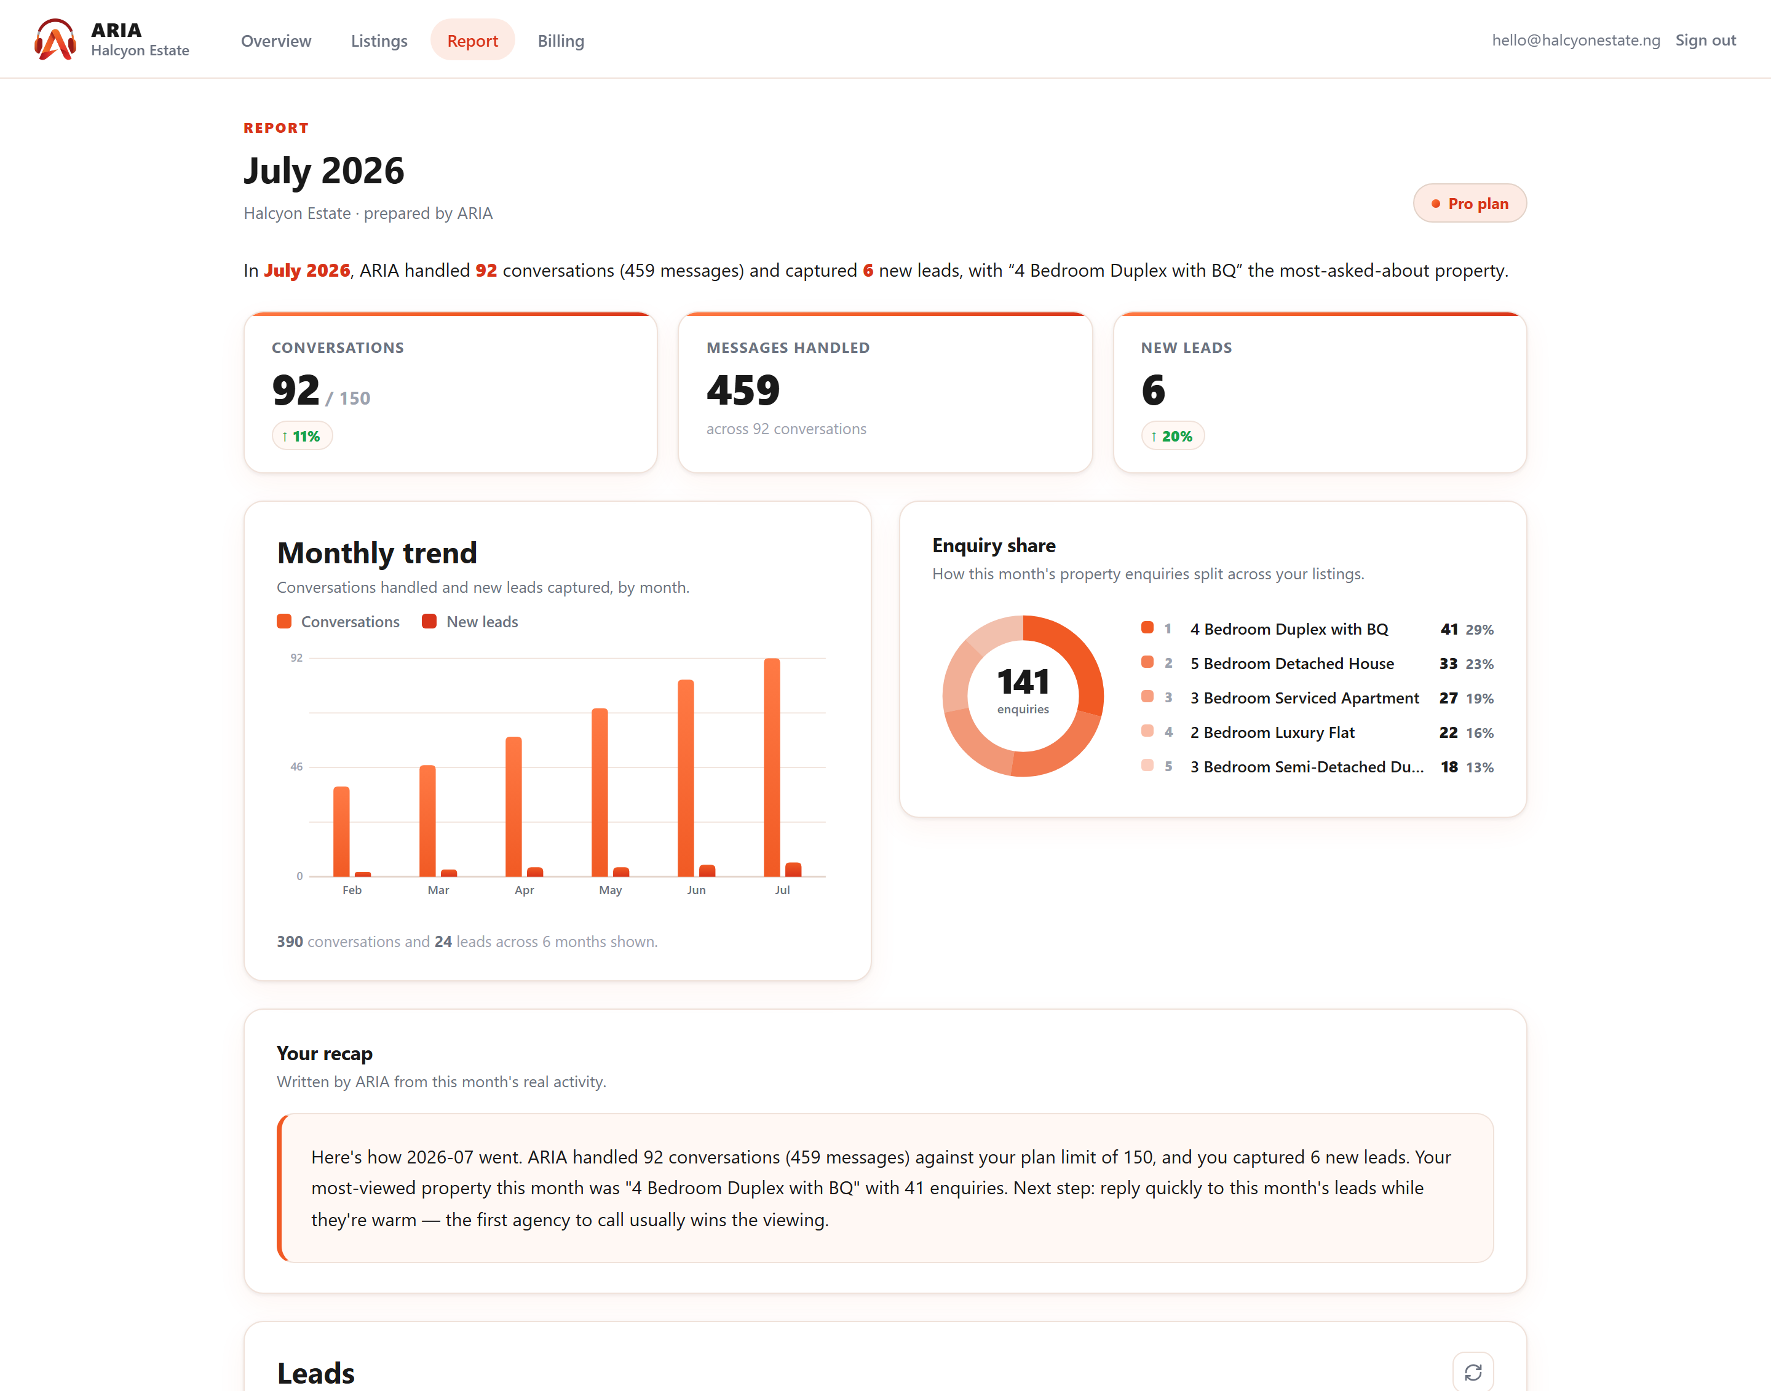Click the Apr conversations bar
Screen dimensions: 1771x1391
pyautogui.click(x=514, y=806)
